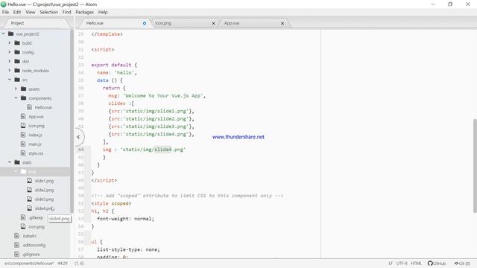The image size is (477, 268).
Task: Close the icon.png tab
Action: (x=214, y=23)
